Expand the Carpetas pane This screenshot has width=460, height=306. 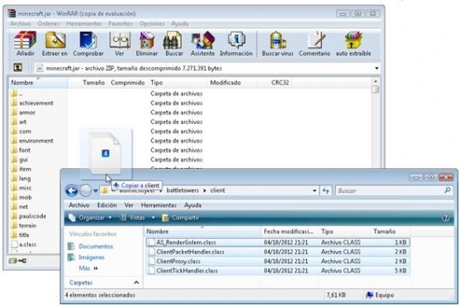pos(136,282)
